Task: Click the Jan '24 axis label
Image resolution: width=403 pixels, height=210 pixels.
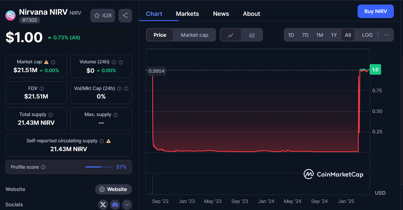Action: (x=266, y=201)
